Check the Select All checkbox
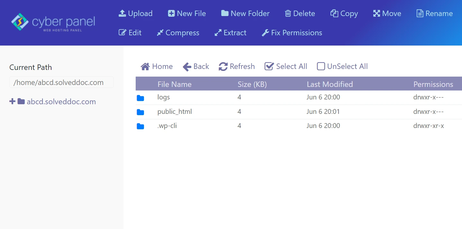 269,66
